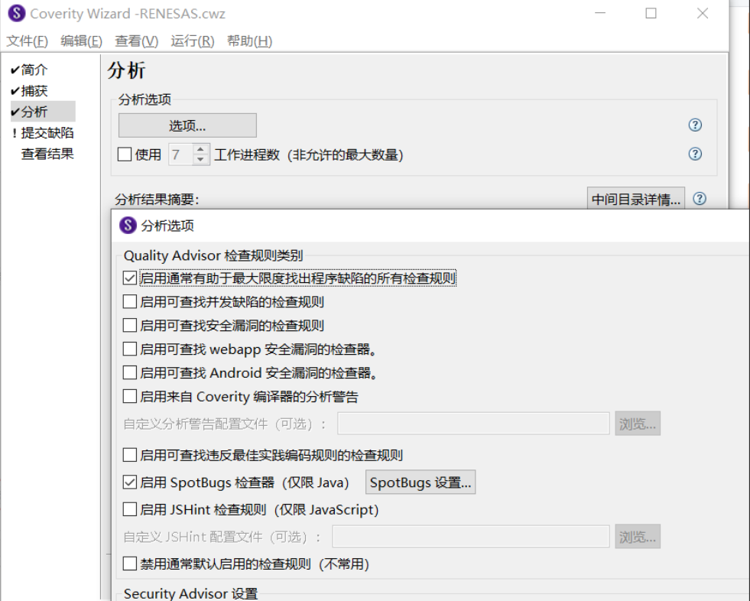Click the 分析选项 dialog logo icon

(x=128, y=225)
